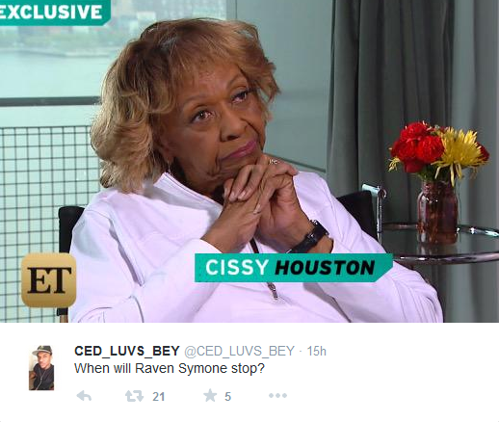Open the 15h timestamp permalink
This screenshot has height=422, width=499.
(x=316, y=351)
